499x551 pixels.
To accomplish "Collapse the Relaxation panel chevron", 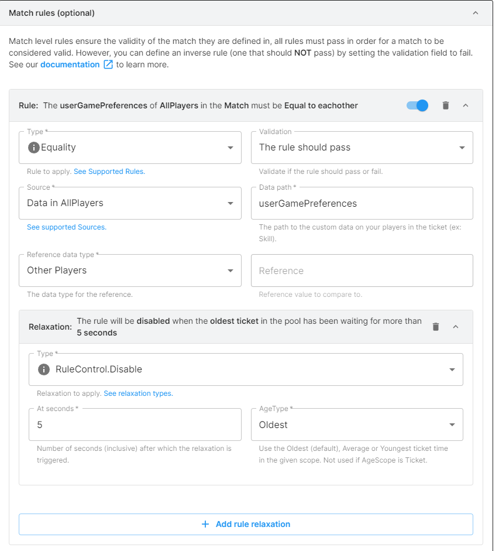I will tap(456, 327).
